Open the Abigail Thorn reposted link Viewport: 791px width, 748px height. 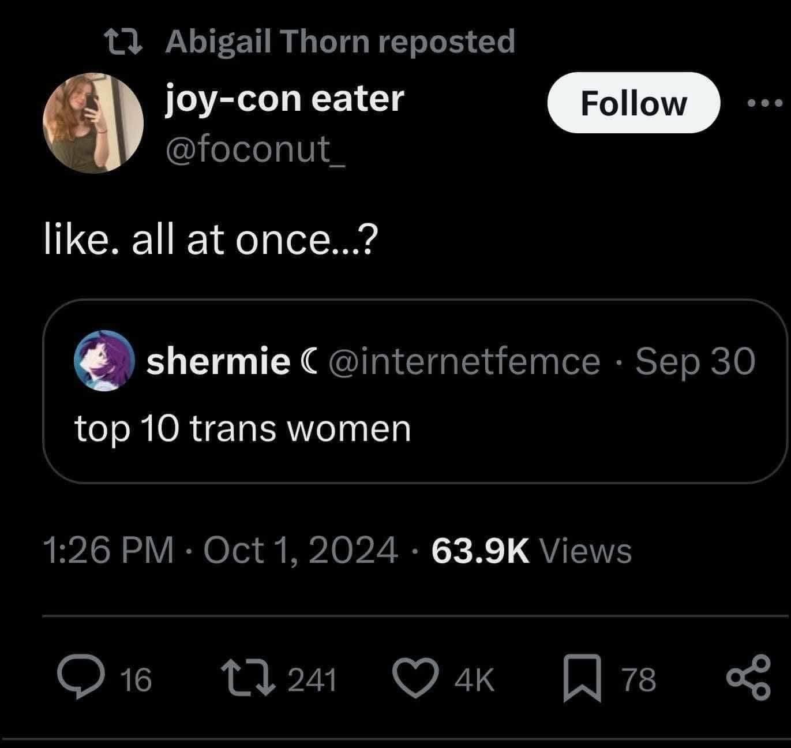(340, 42)
